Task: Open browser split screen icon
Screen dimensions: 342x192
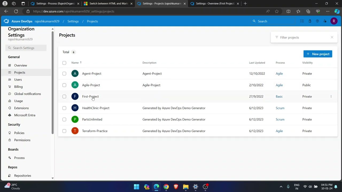Action: [x=288, y=11]
